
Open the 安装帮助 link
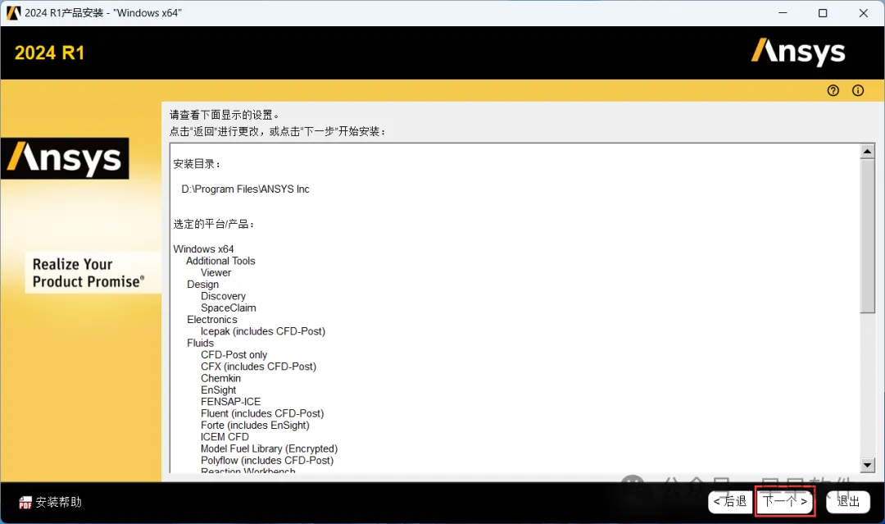[59, 502]
